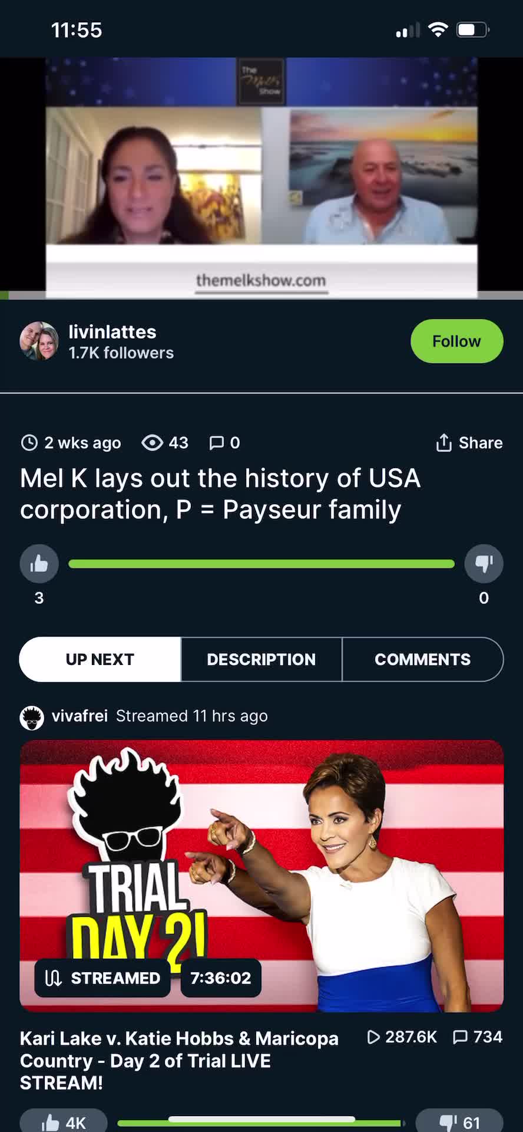Tap the clock icon next to 2 wks ago
Viewport: 523px width, 1132px height.
point(29,443)
